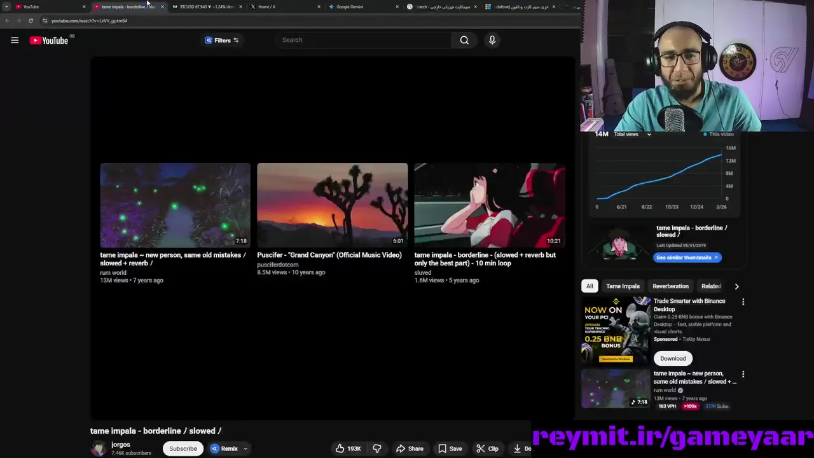Like the video with 193K thumbs up
The width and height of the screenshot is (814, 458).
348,448
